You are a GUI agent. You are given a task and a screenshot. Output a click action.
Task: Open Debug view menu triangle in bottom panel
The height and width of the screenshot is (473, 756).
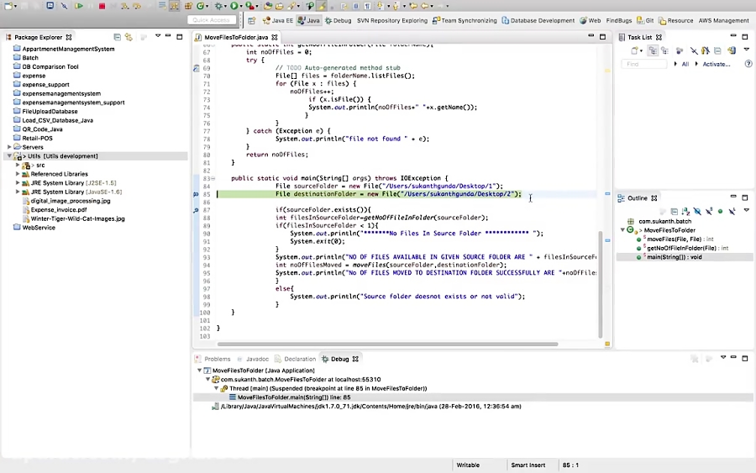coord(723,358)
